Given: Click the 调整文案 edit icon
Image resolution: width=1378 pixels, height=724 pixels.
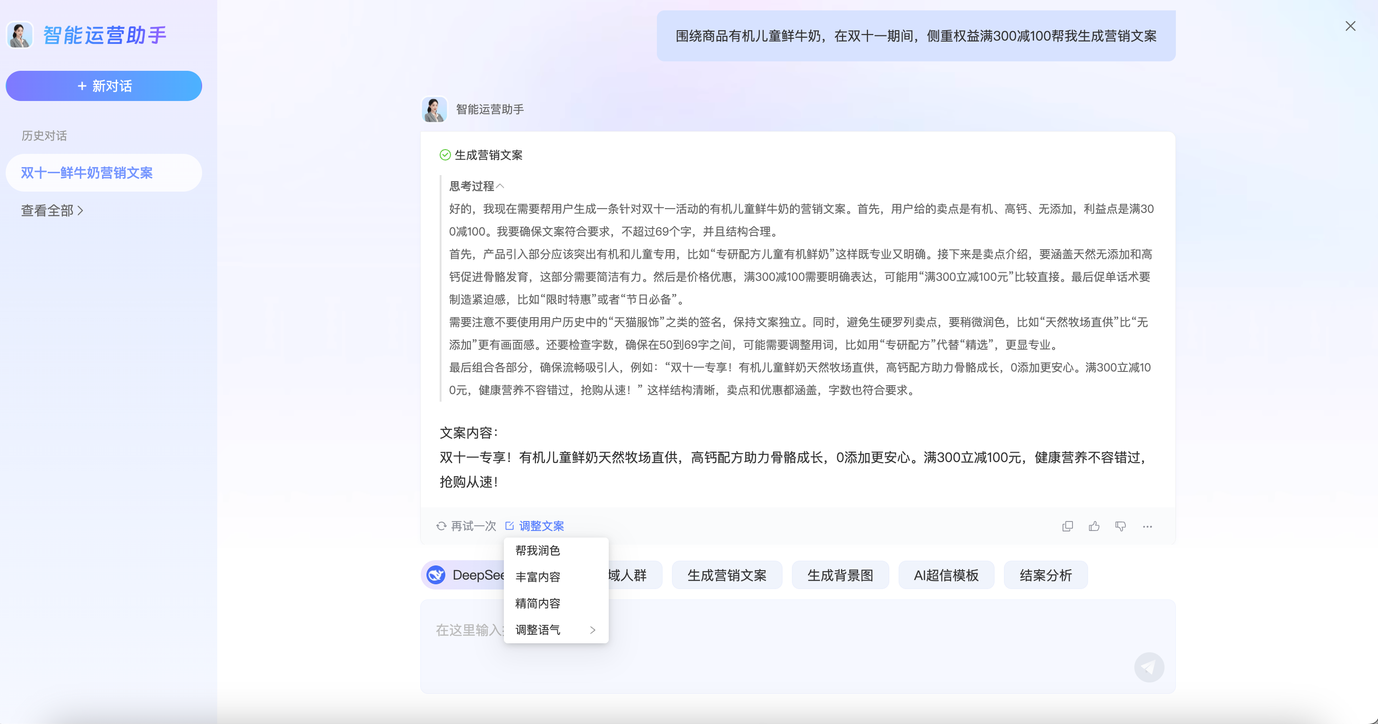Looking at the screenshot, I should point(509,526).
